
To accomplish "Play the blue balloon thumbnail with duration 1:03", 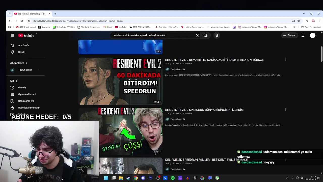I will (120, 47).
